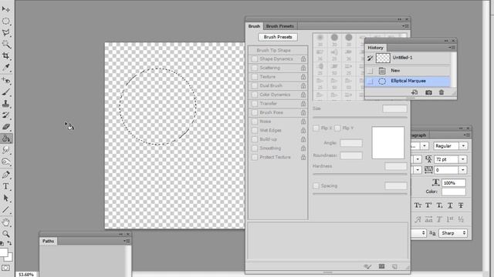Enable Texture checkbox
The height and width of the screenshot is (277, 494).
255,77
